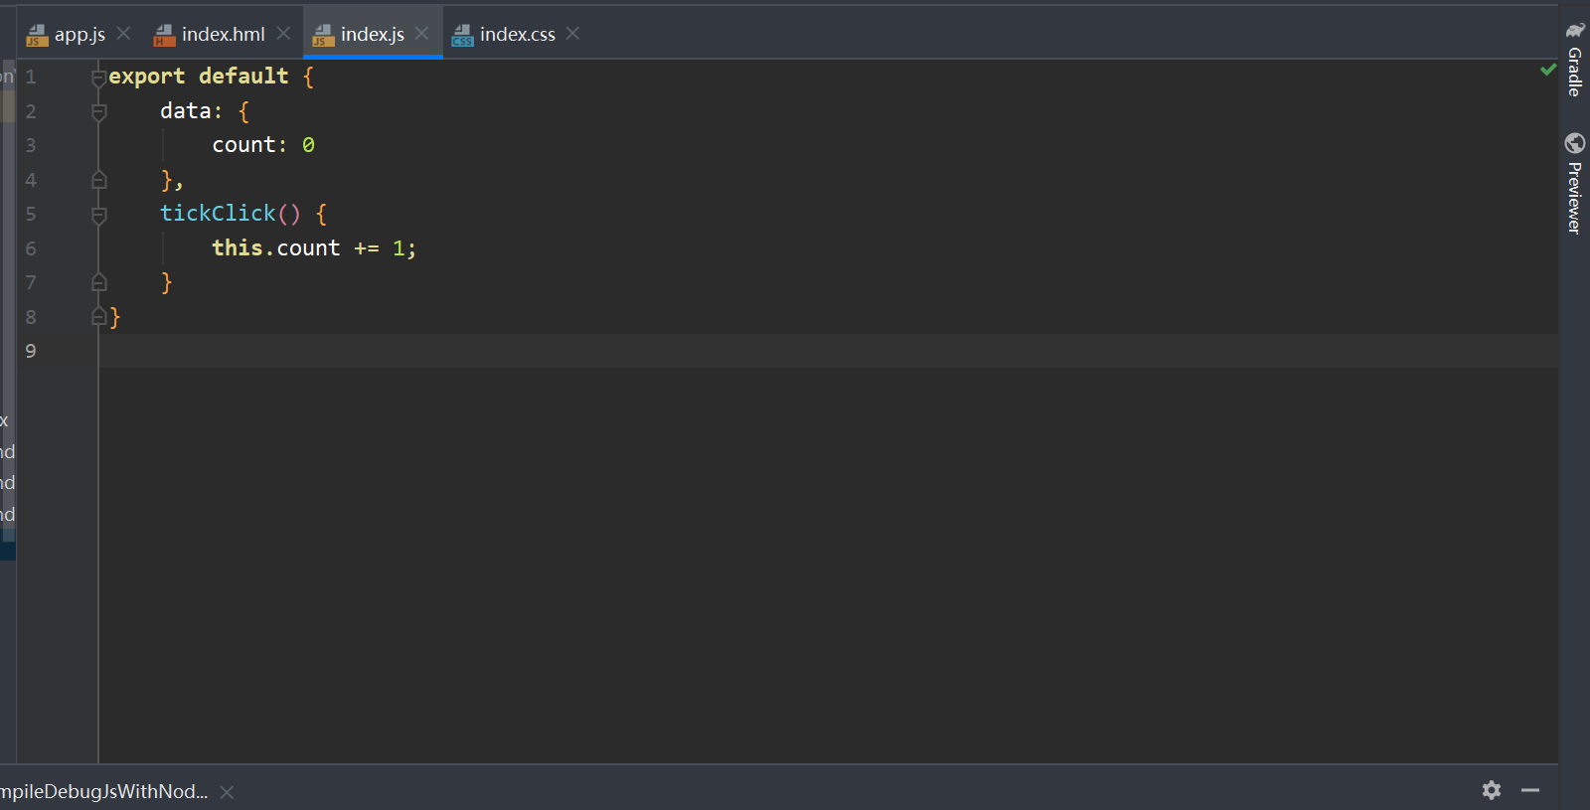The height and width of the screenshot is (810, 1590).
Task: Click the fold end marker on line 7
Action: coord(98,283)
